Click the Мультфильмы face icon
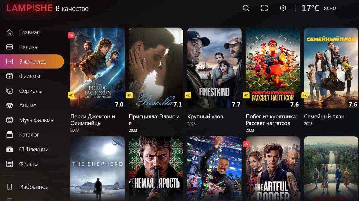 click(x=9, y=120)
